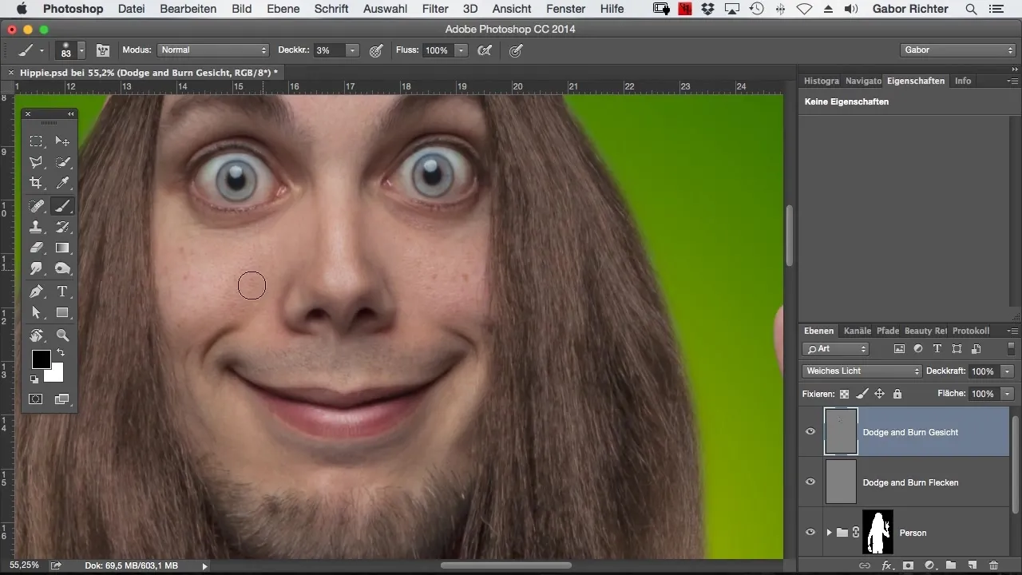Select the Spot Healing Brush tool
Screen dimensions: 1022x575
point(36,206)
